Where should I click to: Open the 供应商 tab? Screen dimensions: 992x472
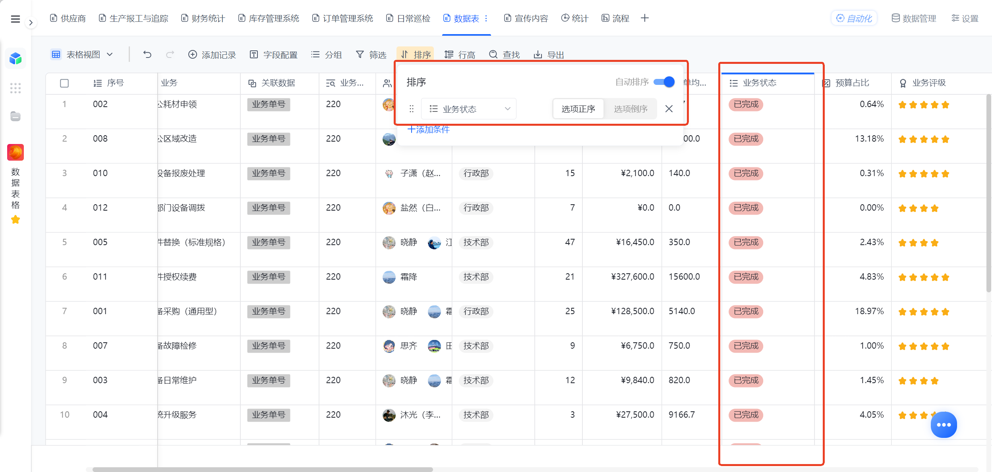68,18
